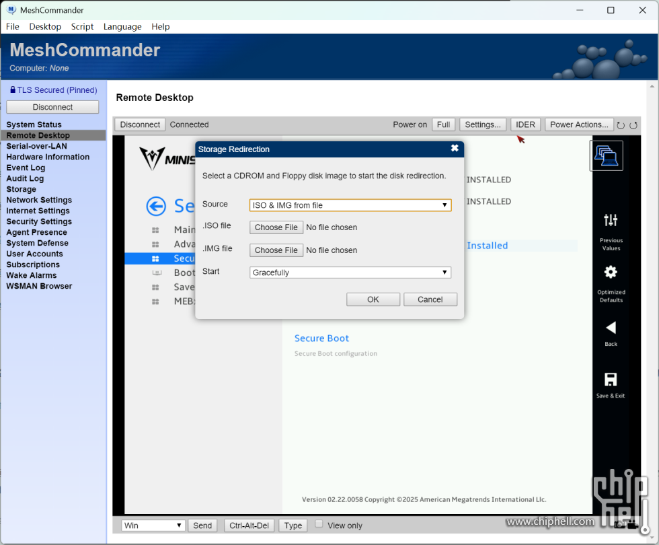
Task: Click the rotate counterclockwise icon in toolbar
Action: click(x=621, y=125)
